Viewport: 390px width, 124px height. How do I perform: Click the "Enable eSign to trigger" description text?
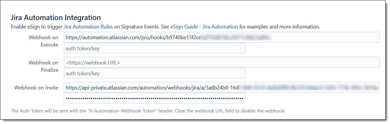(x=37, y=27)
